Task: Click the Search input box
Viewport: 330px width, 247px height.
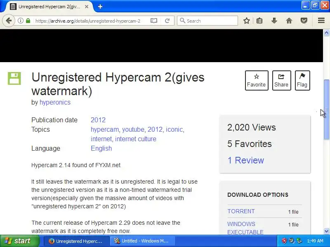Action: click(207, 21)
